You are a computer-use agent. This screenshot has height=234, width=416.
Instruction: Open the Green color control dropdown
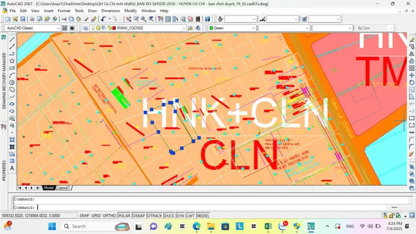(232, 28)
